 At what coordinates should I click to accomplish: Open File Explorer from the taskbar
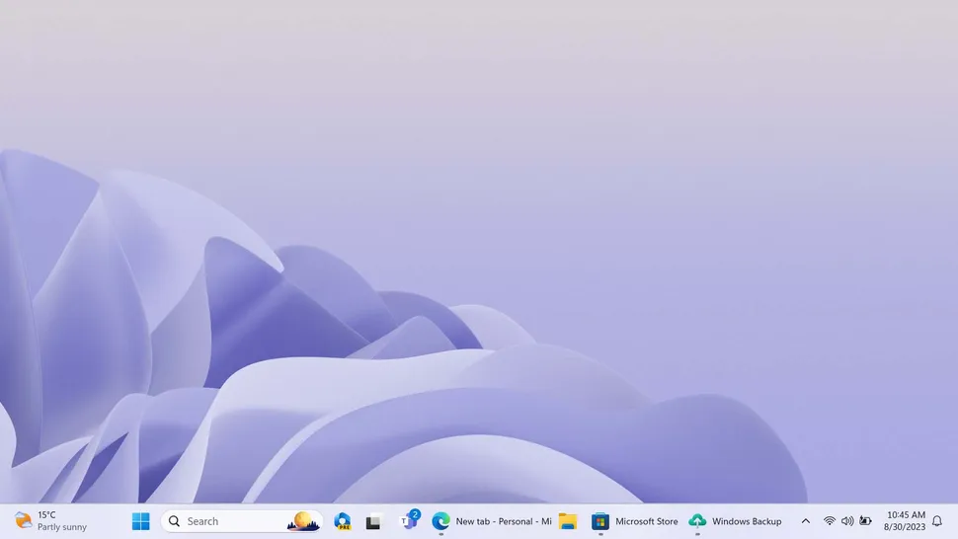click(x=568, y=521)
